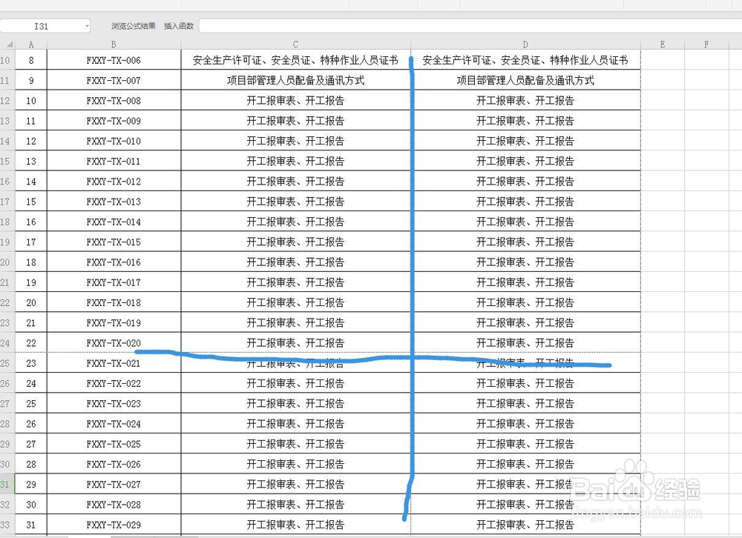The image size is (742, 538).
Task: Click cell FXXY-TX-010
Action: coord(114,141)
